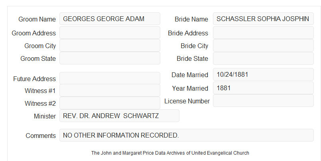
Task: Click the Groom Name field
Action: pyautogui.click(x=110, y=19)
